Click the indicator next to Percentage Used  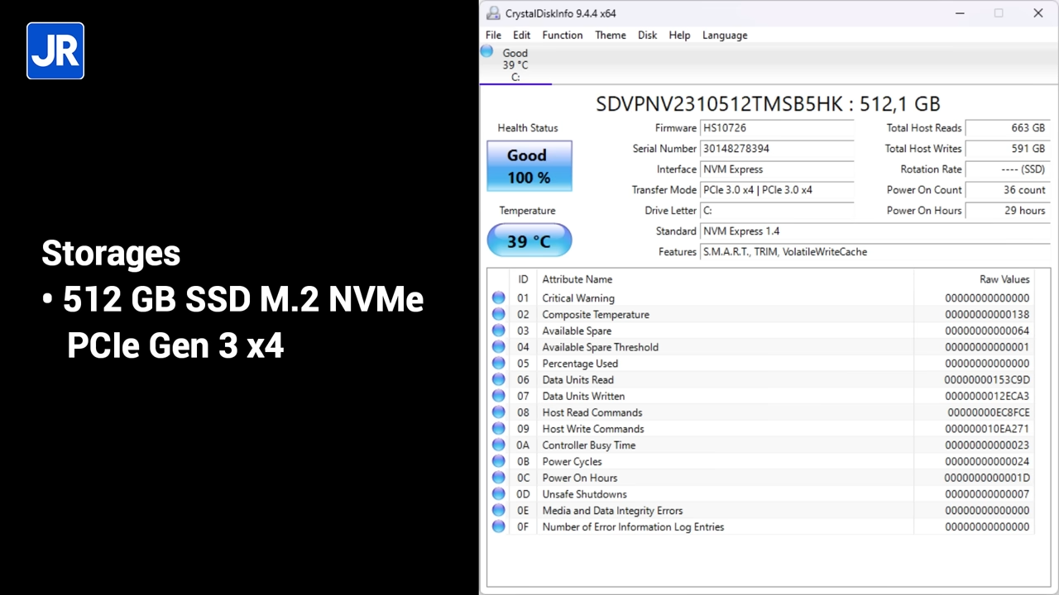(x=498, y=364)
